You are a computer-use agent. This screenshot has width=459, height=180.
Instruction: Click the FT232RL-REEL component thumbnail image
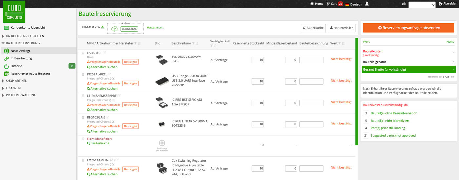[x=162, y=81]
